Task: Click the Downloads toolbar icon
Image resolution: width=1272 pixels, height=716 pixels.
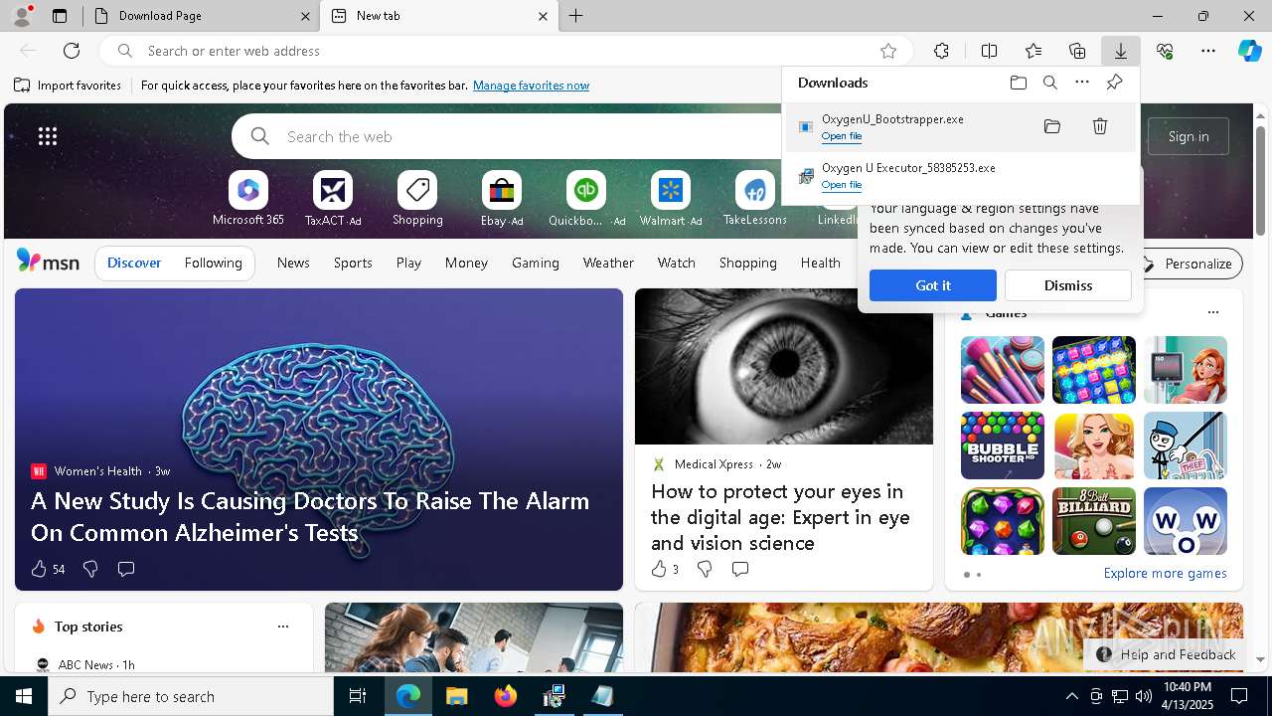Action: pyautogui.click(x=1120, y=51)
